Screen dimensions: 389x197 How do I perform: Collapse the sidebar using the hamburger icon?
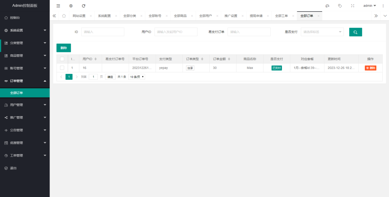(x=58, y=5)
